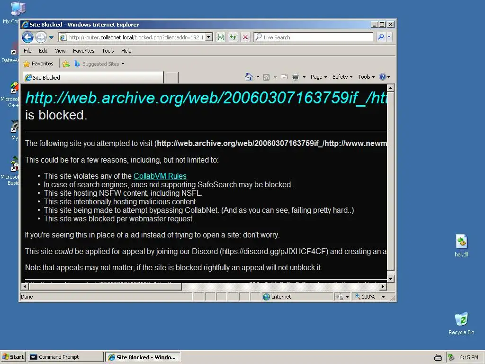Click "is blocked." text
The width and height of the screenshot is (485, 364).
tap(56, 115)
